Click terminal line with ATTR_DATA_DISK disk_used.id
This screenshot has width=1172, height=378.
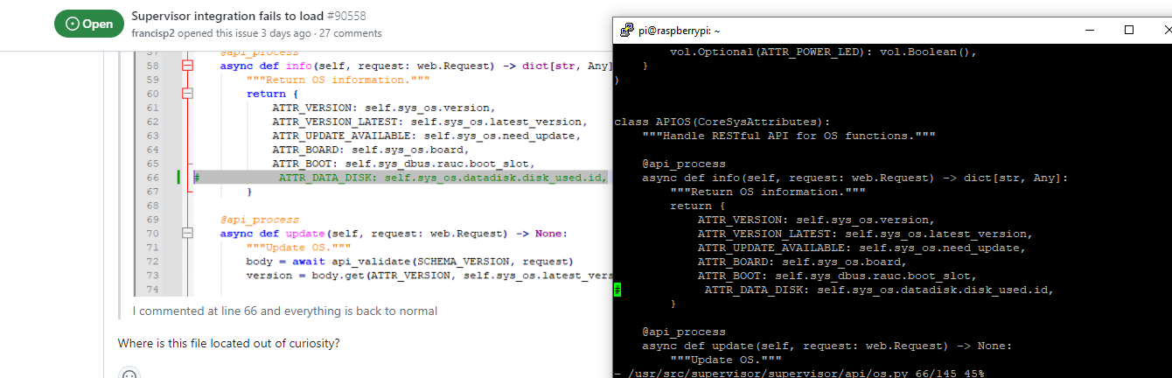[x=879, y=290]
